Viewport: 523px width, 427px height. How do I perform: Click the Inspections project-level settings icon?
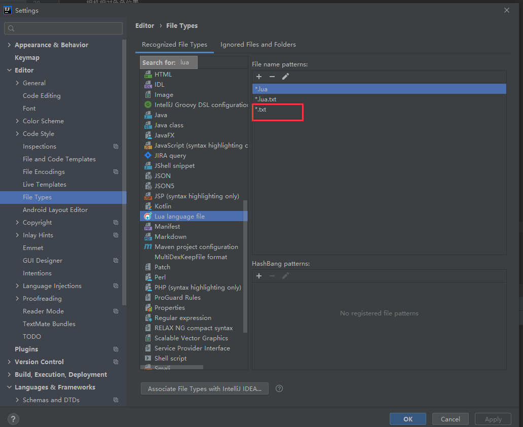[x=116, y=147]
